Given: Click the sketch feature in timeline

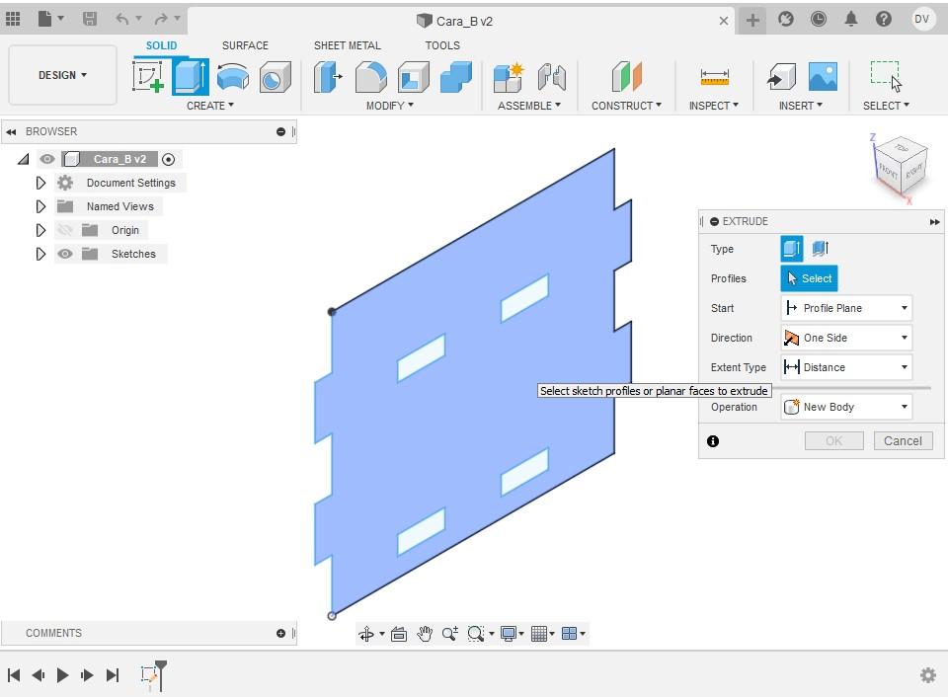Looking at the screenshot, I should [148, 674].
